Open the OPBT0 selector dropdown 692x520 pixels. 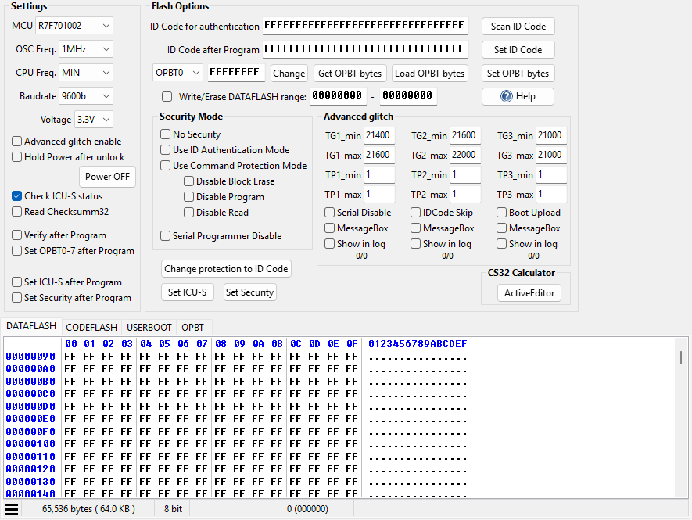coord(177,73)
